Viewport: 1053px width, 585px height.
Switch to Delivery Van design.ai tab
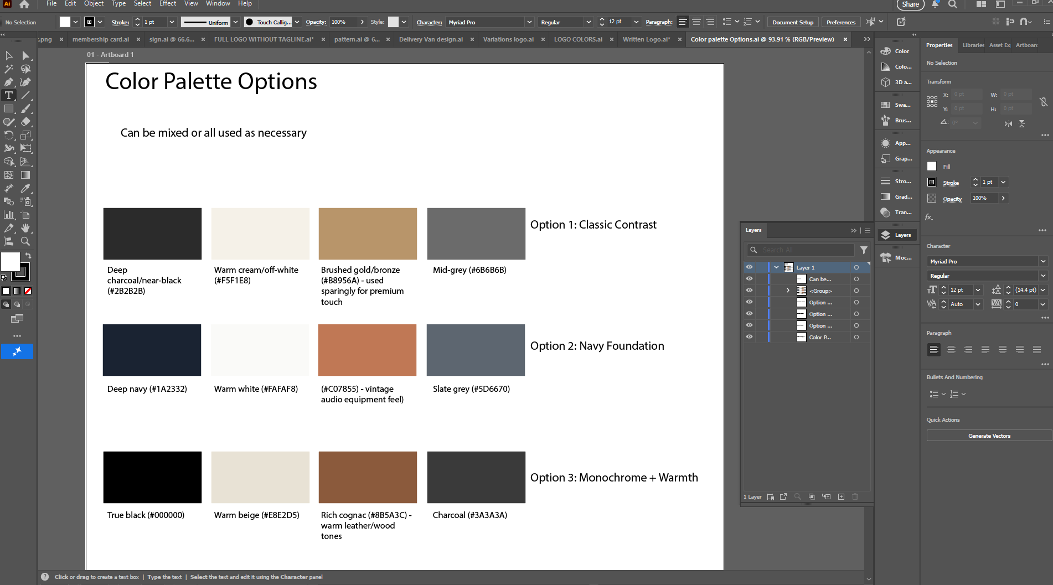[431, 39]
